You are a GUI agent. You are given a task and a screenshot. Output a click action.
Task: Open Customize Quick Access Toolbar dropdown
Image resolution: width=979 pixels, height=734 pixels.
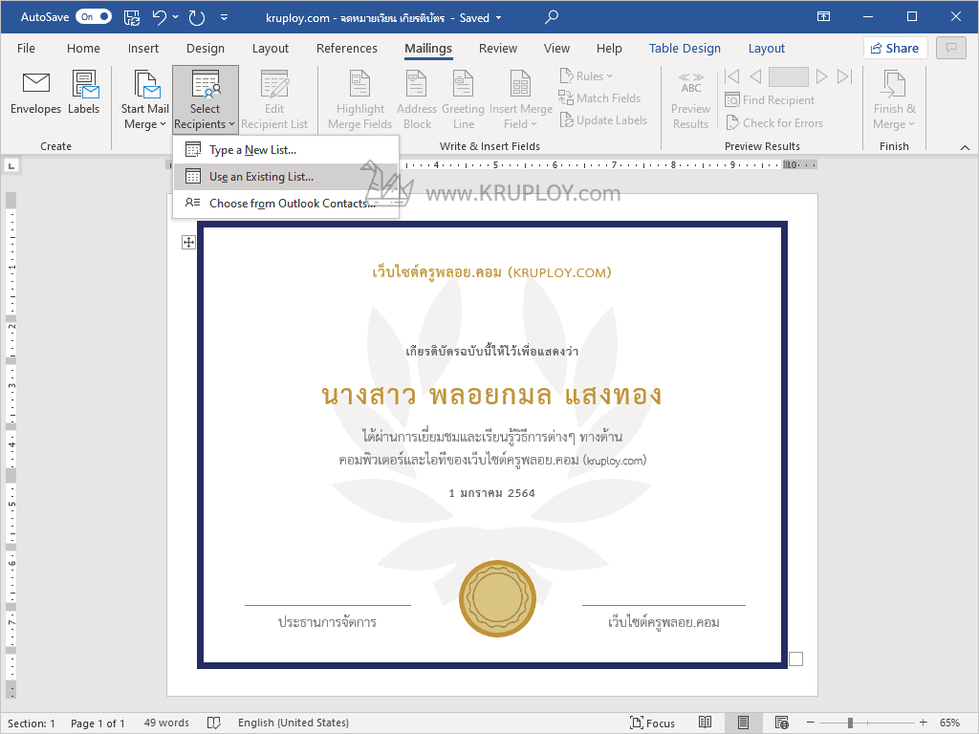pyautogui.click(x=224, y=17)
